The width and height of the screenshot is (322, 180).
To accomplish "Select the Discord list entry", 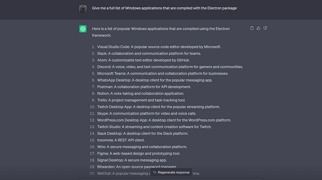I will (x=170, y=67).
